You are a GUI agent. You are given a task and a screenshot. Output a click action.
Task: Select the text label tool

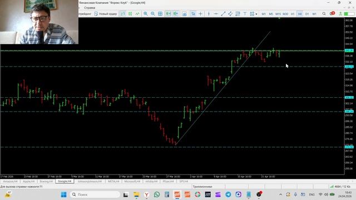245,14
